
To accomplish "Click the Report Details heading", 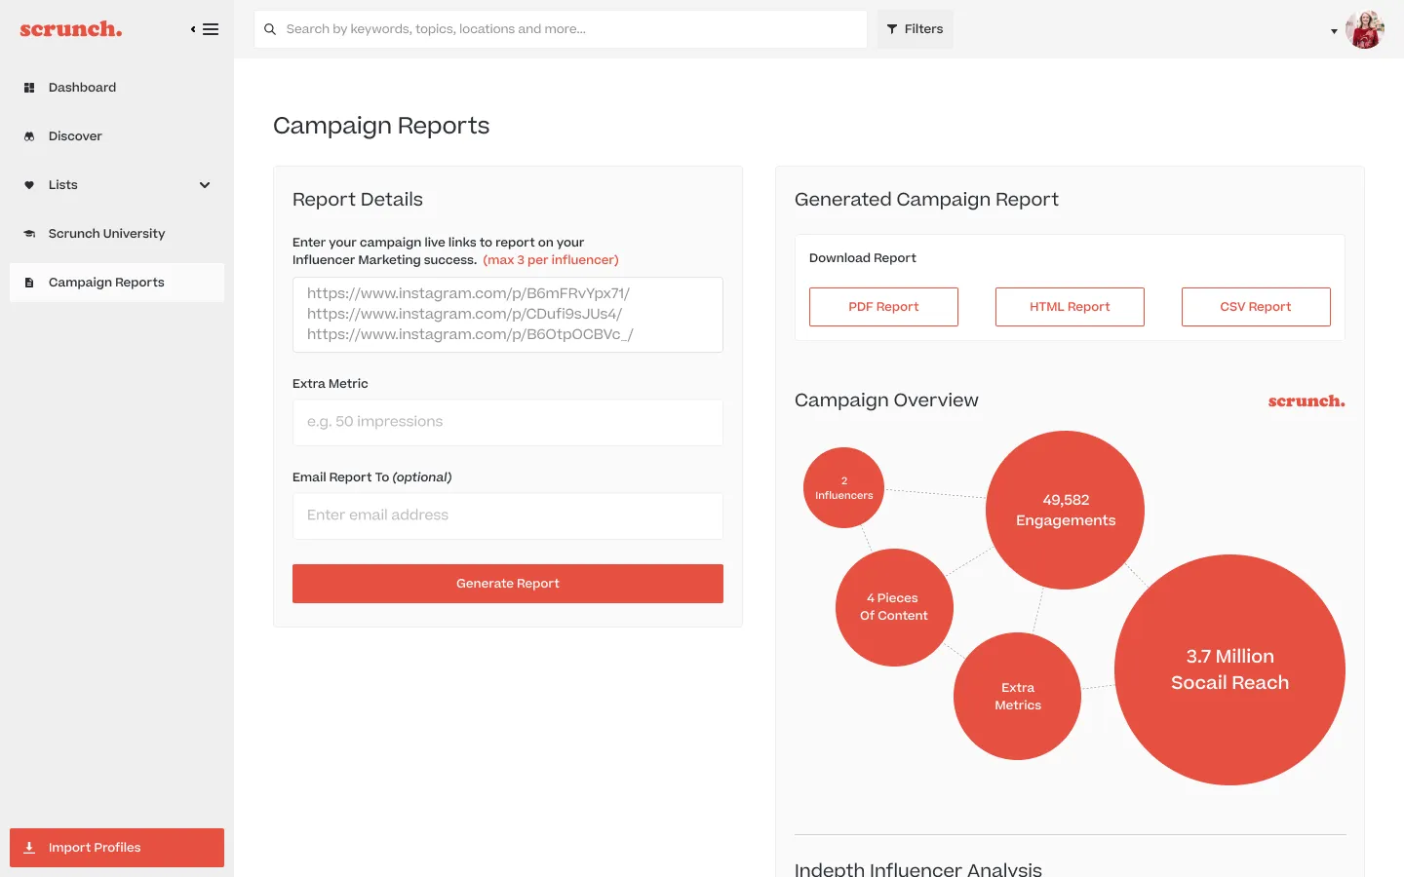I will [358, 200].
